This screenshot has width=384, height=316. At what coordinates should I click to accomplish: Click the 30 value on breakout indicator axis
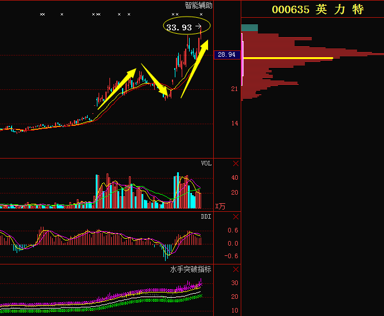[234, 283]
